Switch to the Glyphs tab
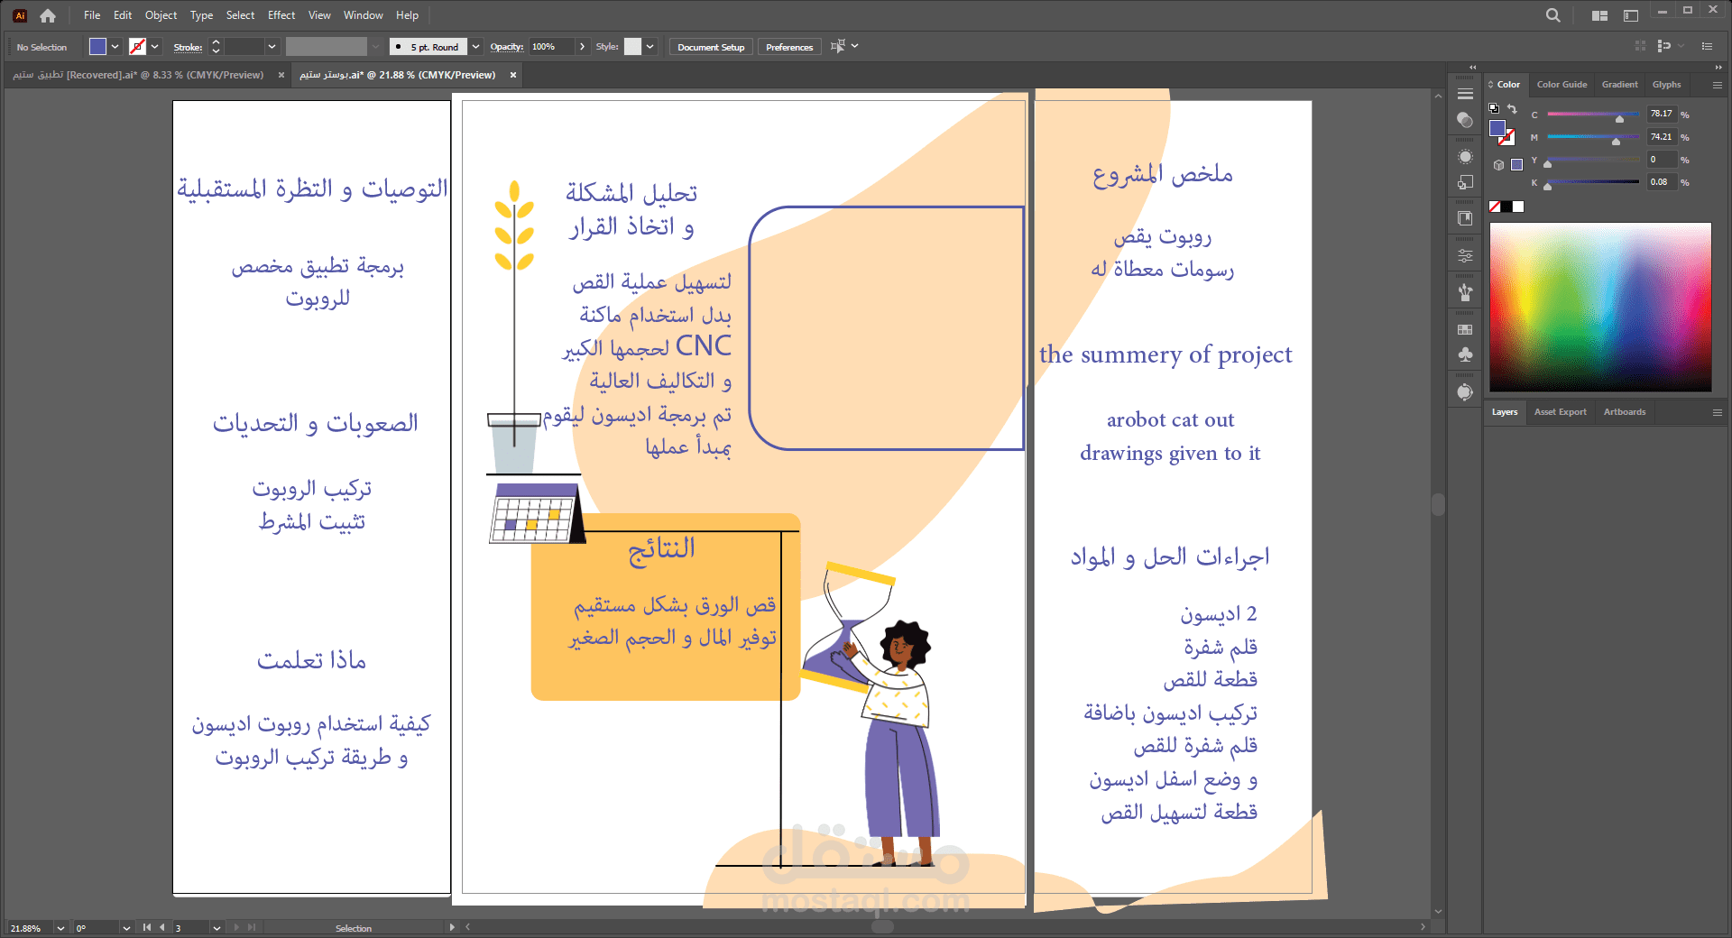Viewport: 1732px width, 938px height. (1666, 85)
